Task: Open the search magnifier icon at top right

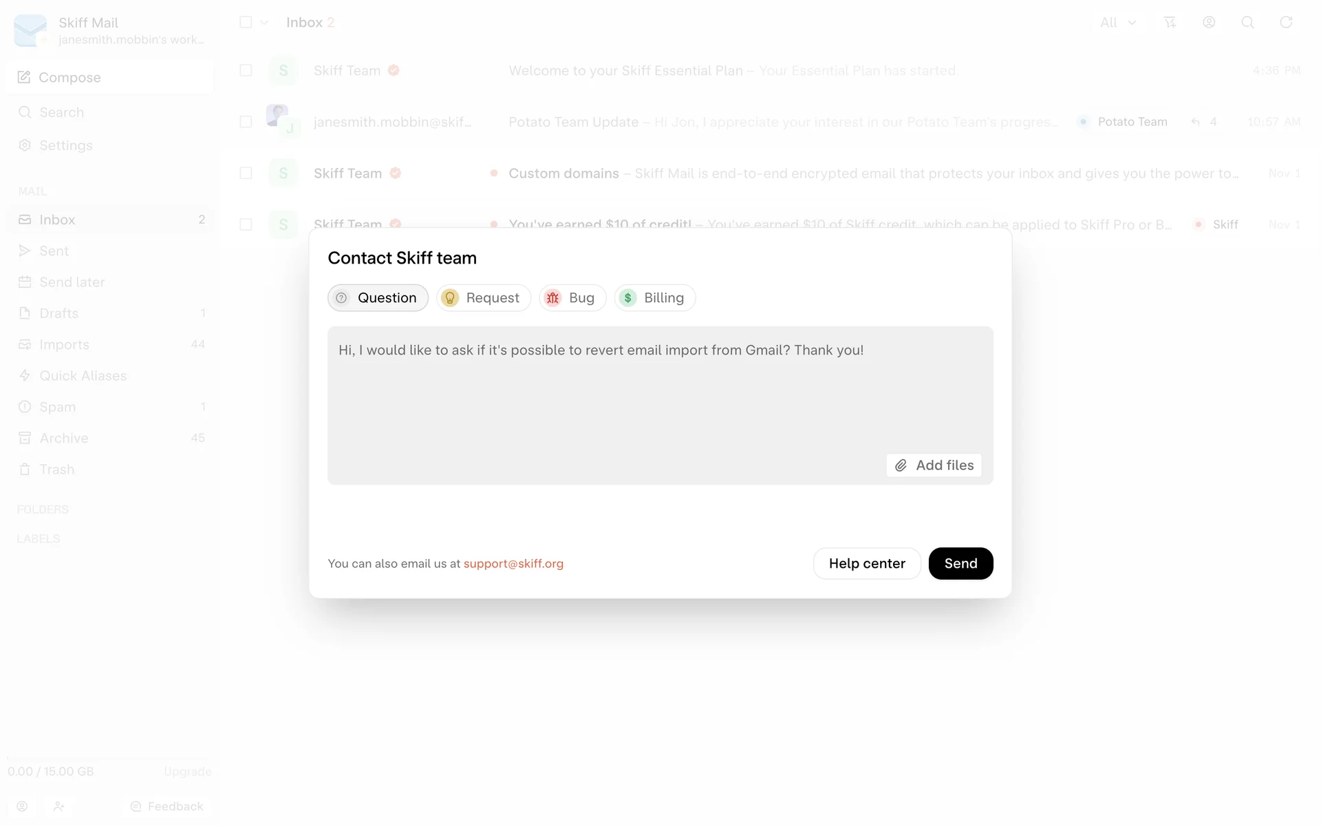Action: (x=1247, y=23)
